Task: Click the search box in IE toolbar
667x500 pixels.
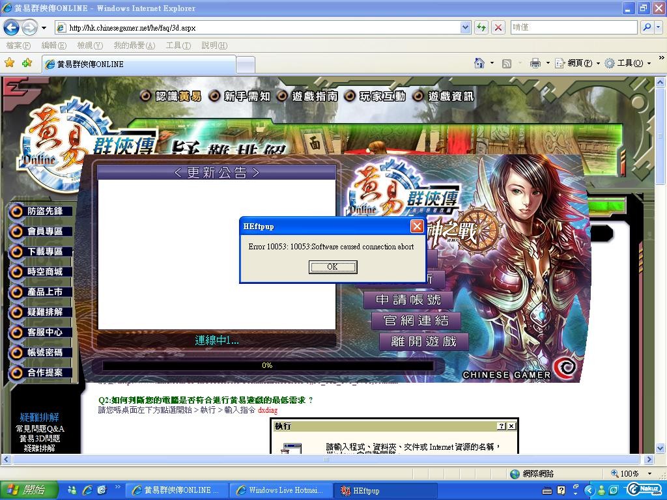Action: point(573,27)
